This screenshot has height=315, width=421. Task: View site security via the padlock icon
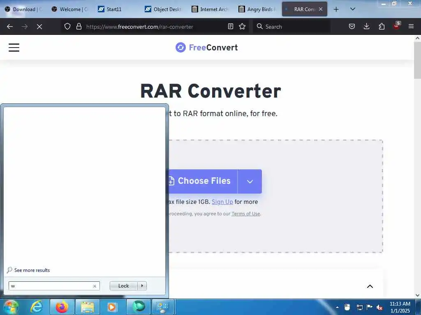click(x=79, y=27)
